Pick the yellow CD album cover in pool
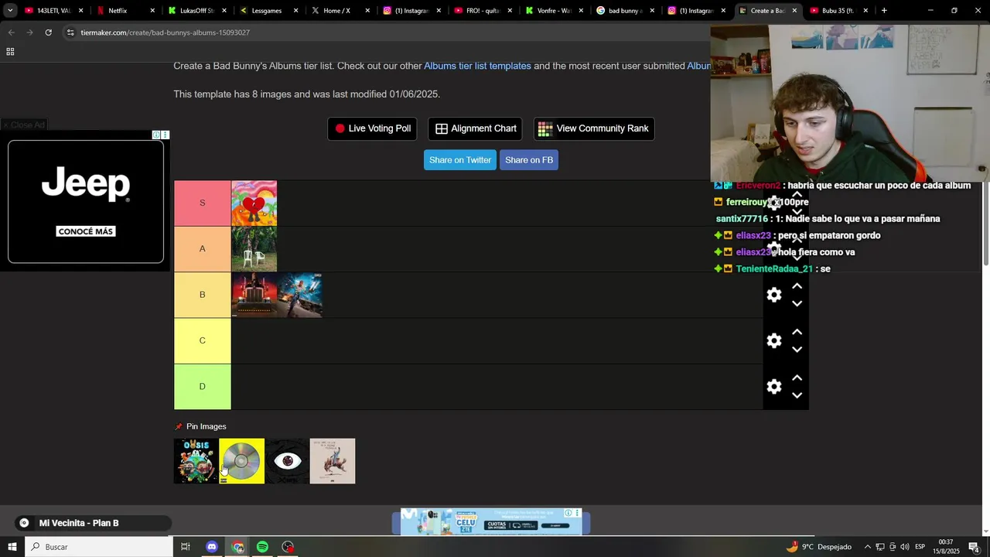This screenshot has width=990, height=557. pyautogui.click(x=241, y=461)
